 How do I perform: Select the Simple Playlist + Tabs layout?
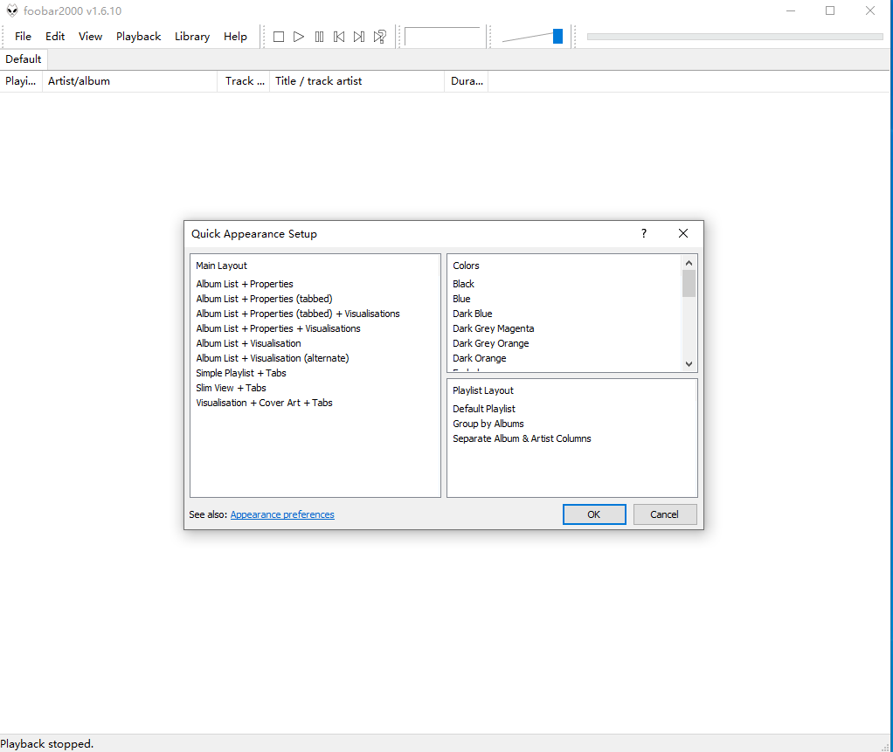(x=241, y=373)
